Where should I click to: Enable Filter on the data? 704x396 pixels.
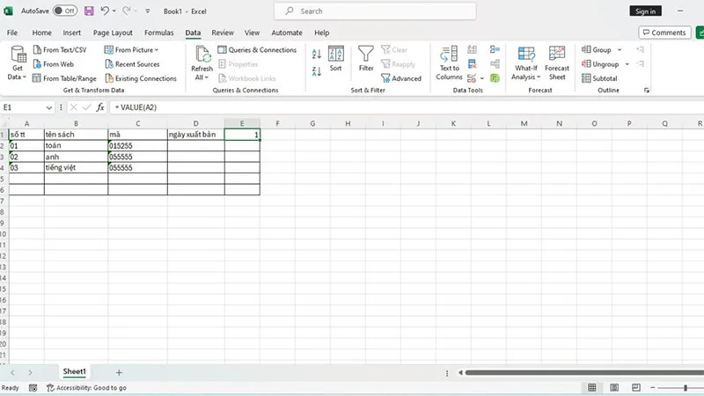click(x=366, y=59)
